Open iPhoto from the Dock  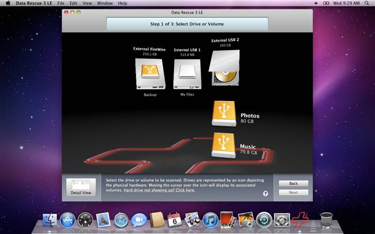pos(246,219)
